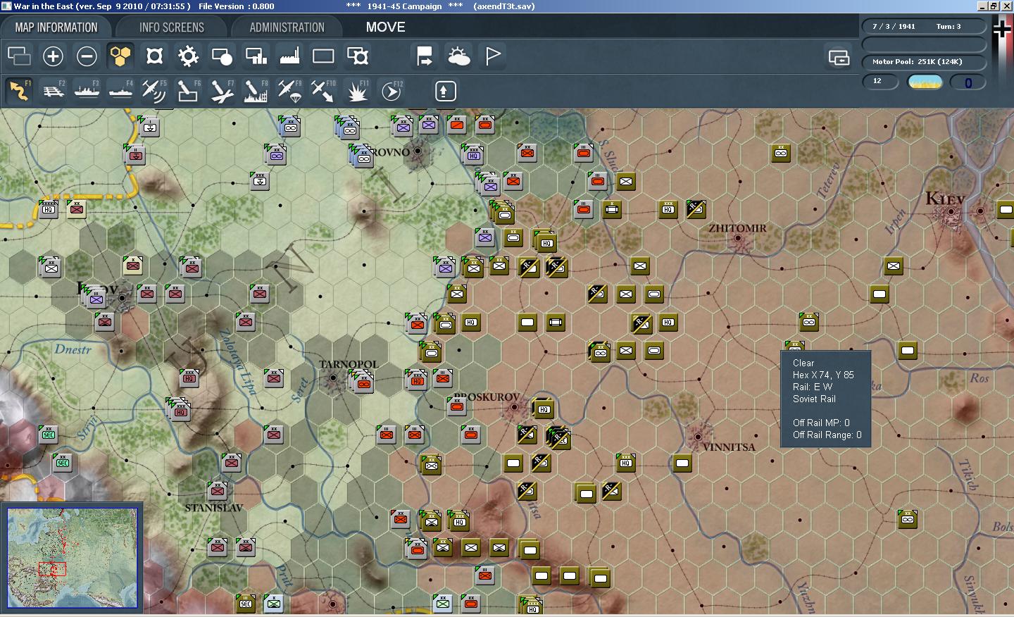Viewport: 1014px width, 617px height.
Task: Select the SEC unit near Stryi river
Action: (49, 434)
